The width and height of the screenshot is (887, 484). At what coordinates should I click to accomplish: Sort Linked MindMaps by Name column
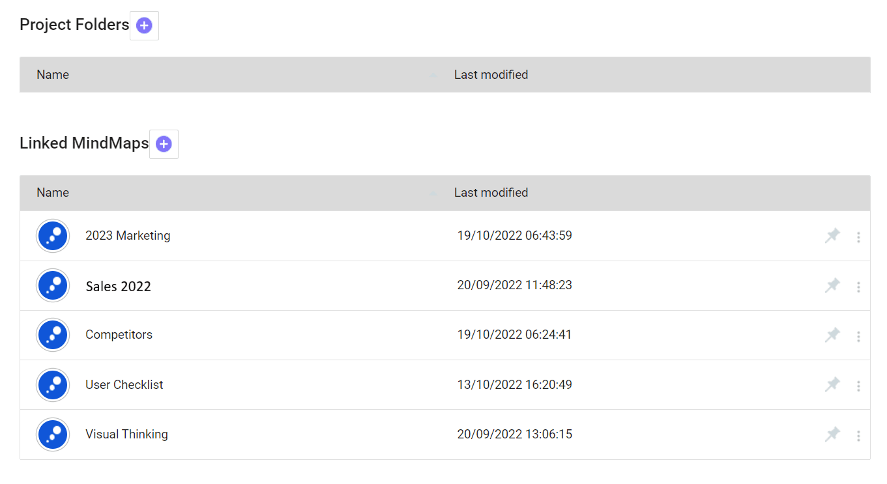pyautogui.click(x=53, y=193)
